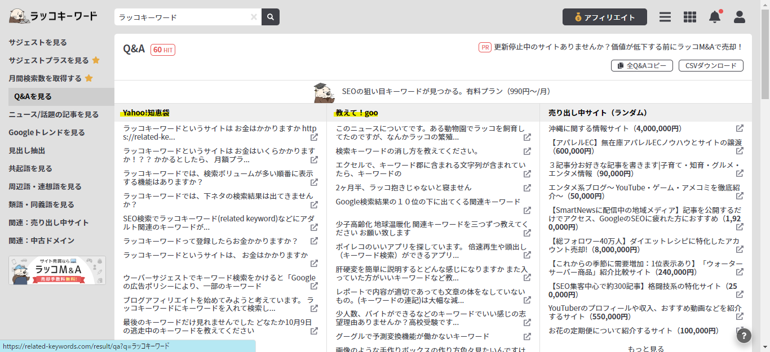Open external link for YouTuberのプロフィール listing
This screenshot has width=770, height=352.
tap(740, 317)
